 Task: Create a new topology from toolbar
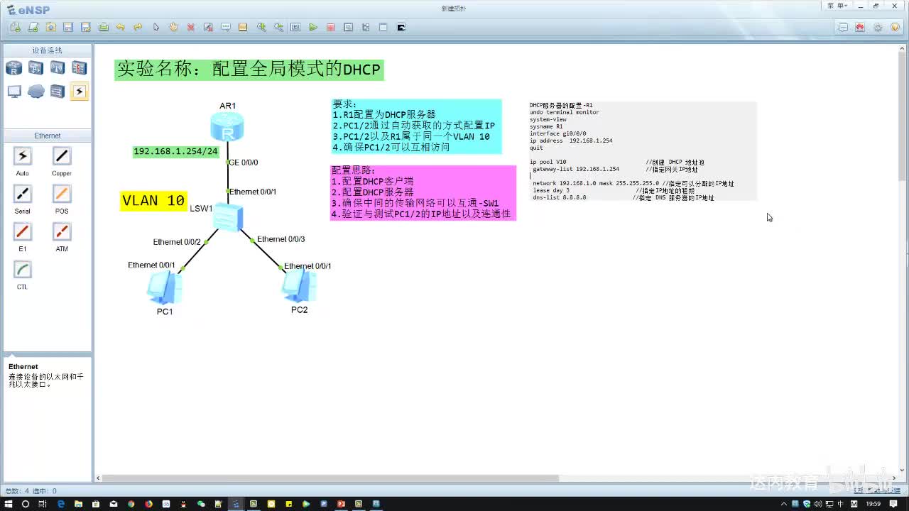(16, 27)
